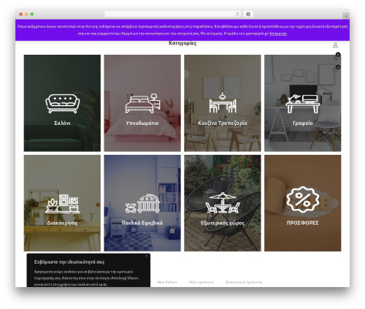Open the Υπνοδωμάτιο category label
Viewport: 365px width, 309px height.
[x=142, y=123]
